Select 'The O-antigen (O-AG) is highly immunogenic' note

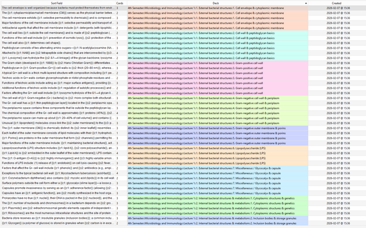pos(183,158)
